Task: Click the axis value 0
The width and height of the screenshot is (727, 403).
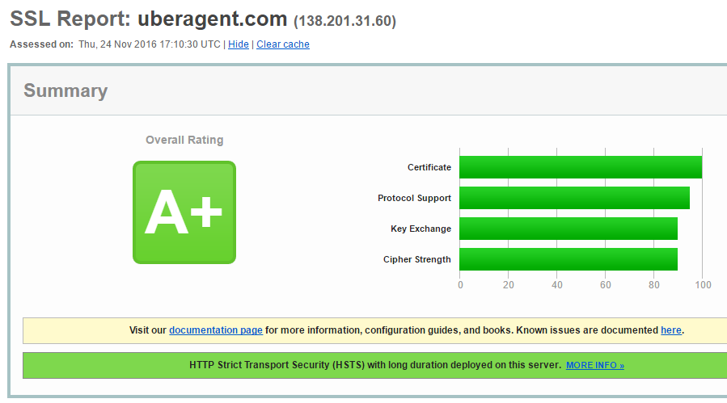Action: pos(460,285)
